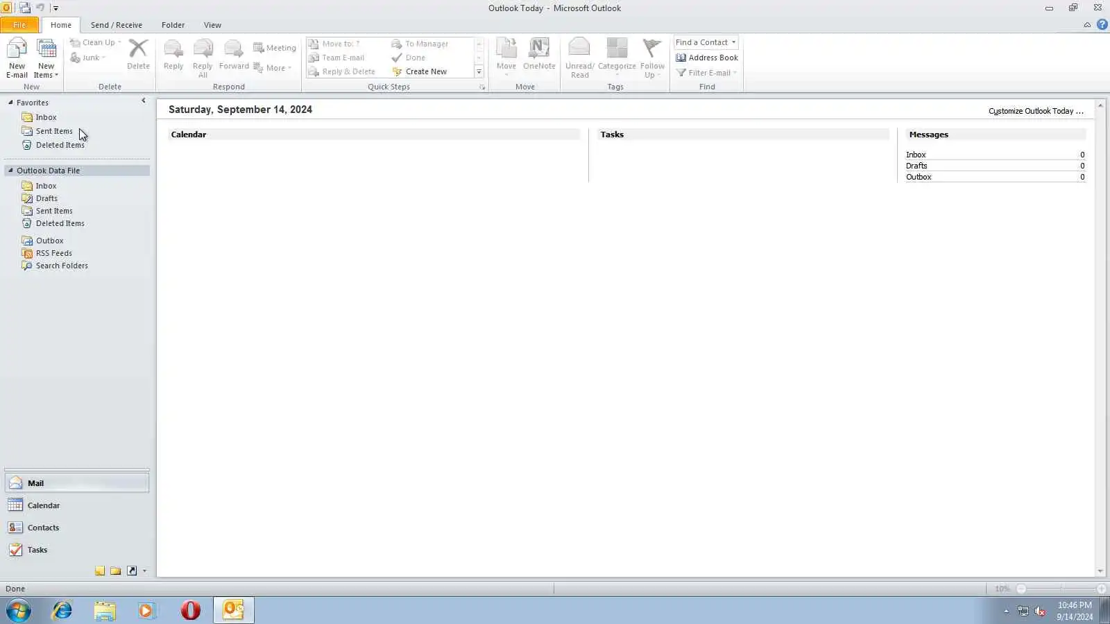Image resolution: width=1110 pixels, height=624 pixels.
Task: Open the Outbox link under Messages
Action: [919, 177]
